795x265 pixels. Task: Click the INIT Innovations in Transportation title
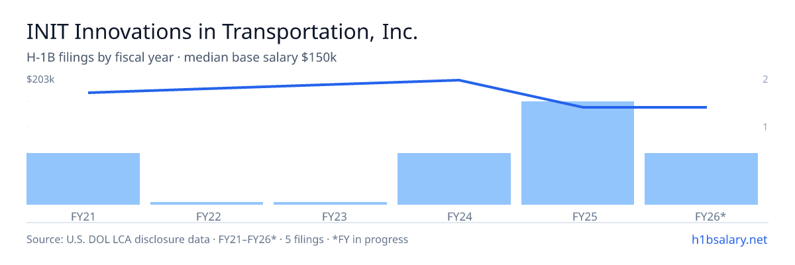[x=222, y=32]
